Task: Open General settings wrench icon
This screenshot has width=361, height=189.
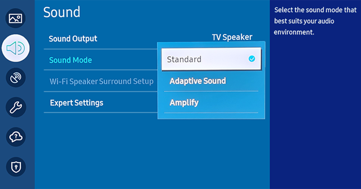Action: click(16, 107)
